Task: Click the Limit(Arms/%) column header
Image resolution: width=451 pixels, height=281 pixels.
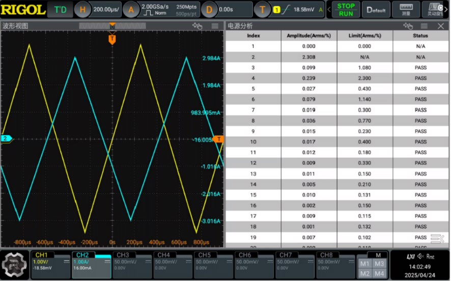Action: [x=364, y=36]
